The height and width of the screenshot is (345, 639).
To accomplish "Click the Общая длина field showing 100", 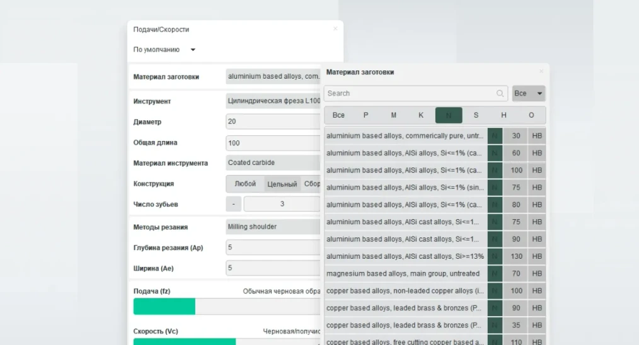I will [273, 143].
